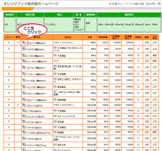Click max daily price 5,698.00
The height and width of the screenshot is (151, 162).
tap(130, 105)
